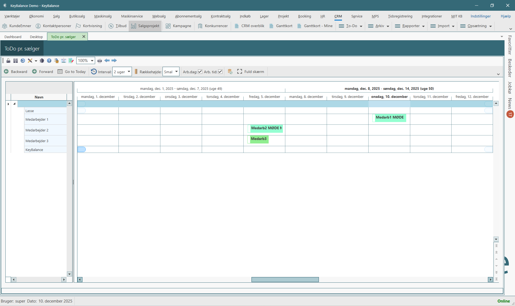
Task: Click the bug icon in the toolbar
Action: [42, 61]
